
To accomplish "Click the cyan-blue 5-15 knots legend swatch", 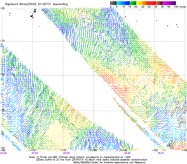I will pyautogui.click(x=123, y=3).
